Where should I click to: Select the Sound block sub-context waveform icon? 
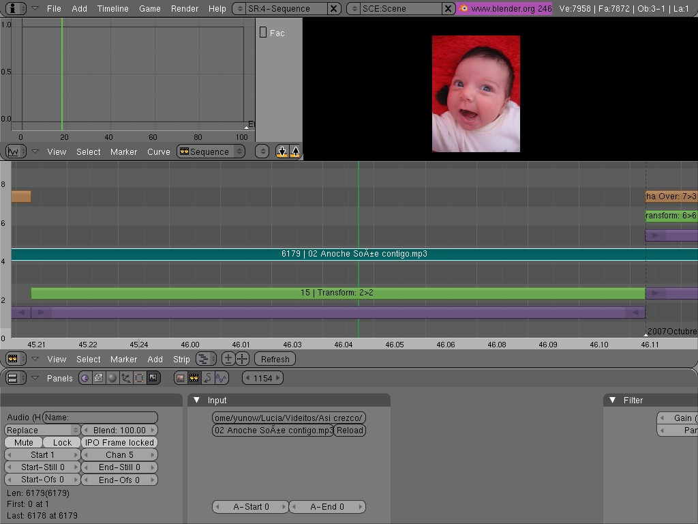pos(222,377)
